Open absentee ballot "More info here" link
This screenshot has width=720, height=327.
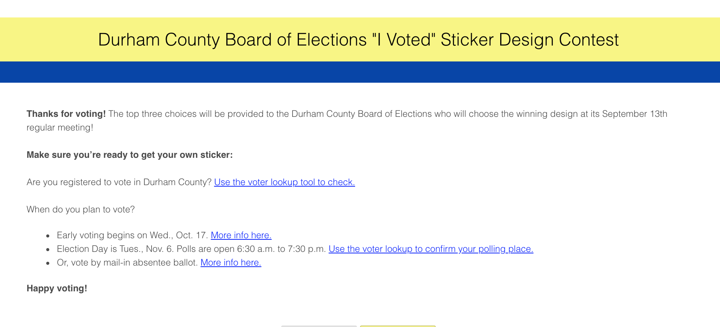[230, 263]
